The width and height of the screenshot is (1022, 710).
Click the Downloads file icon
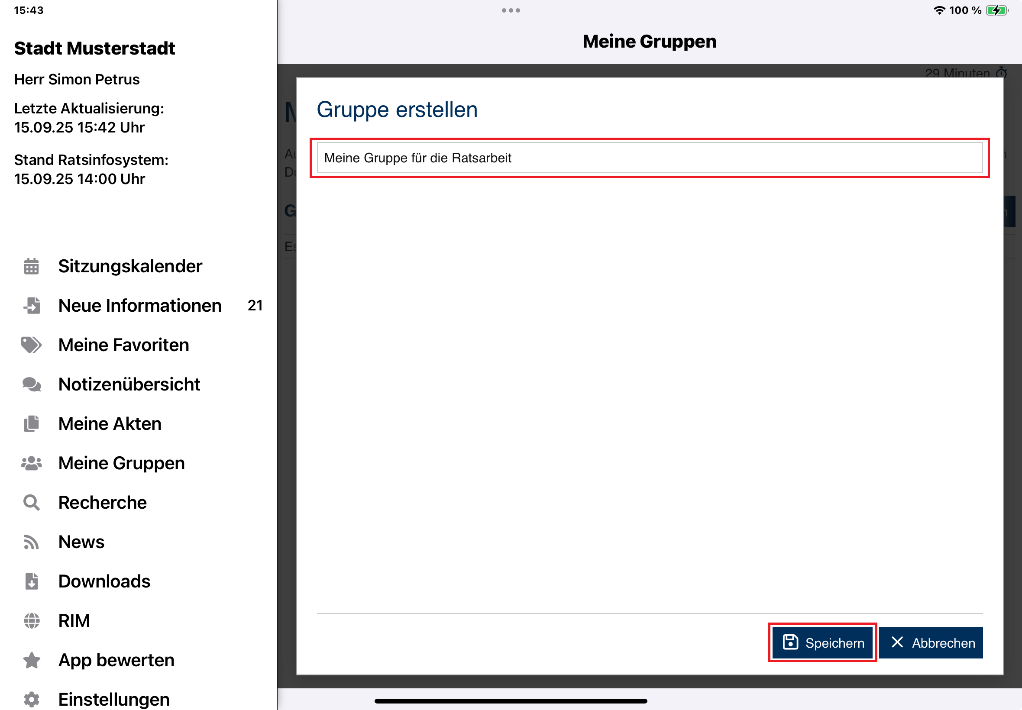(31, 581)
